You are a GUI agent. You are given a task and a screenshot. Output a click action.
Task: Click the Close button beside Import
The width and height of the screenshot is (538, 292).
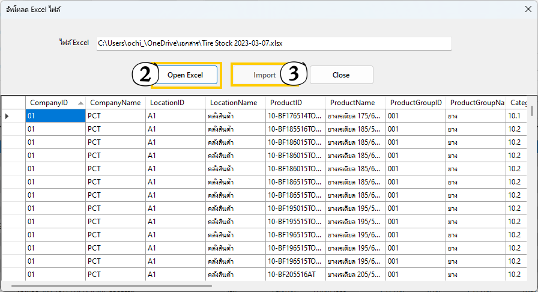[x=341, y=75]
